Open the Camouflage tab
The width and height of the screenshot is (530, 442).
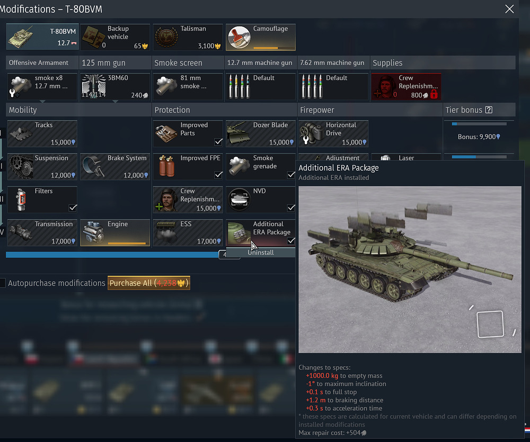click(260, 37)
